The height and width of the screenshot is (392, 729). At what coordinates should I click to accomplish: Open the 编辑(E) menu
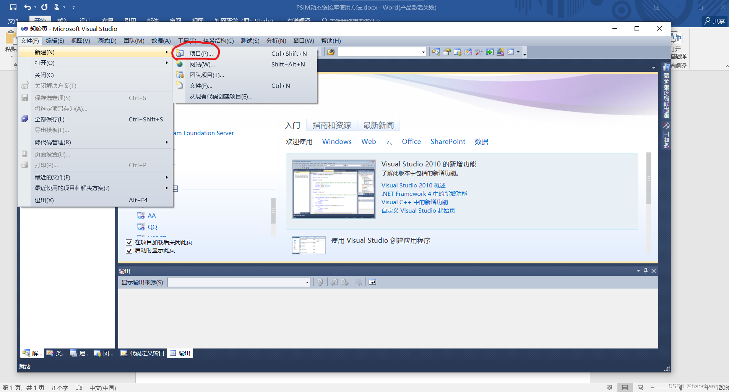coord(55,40)
